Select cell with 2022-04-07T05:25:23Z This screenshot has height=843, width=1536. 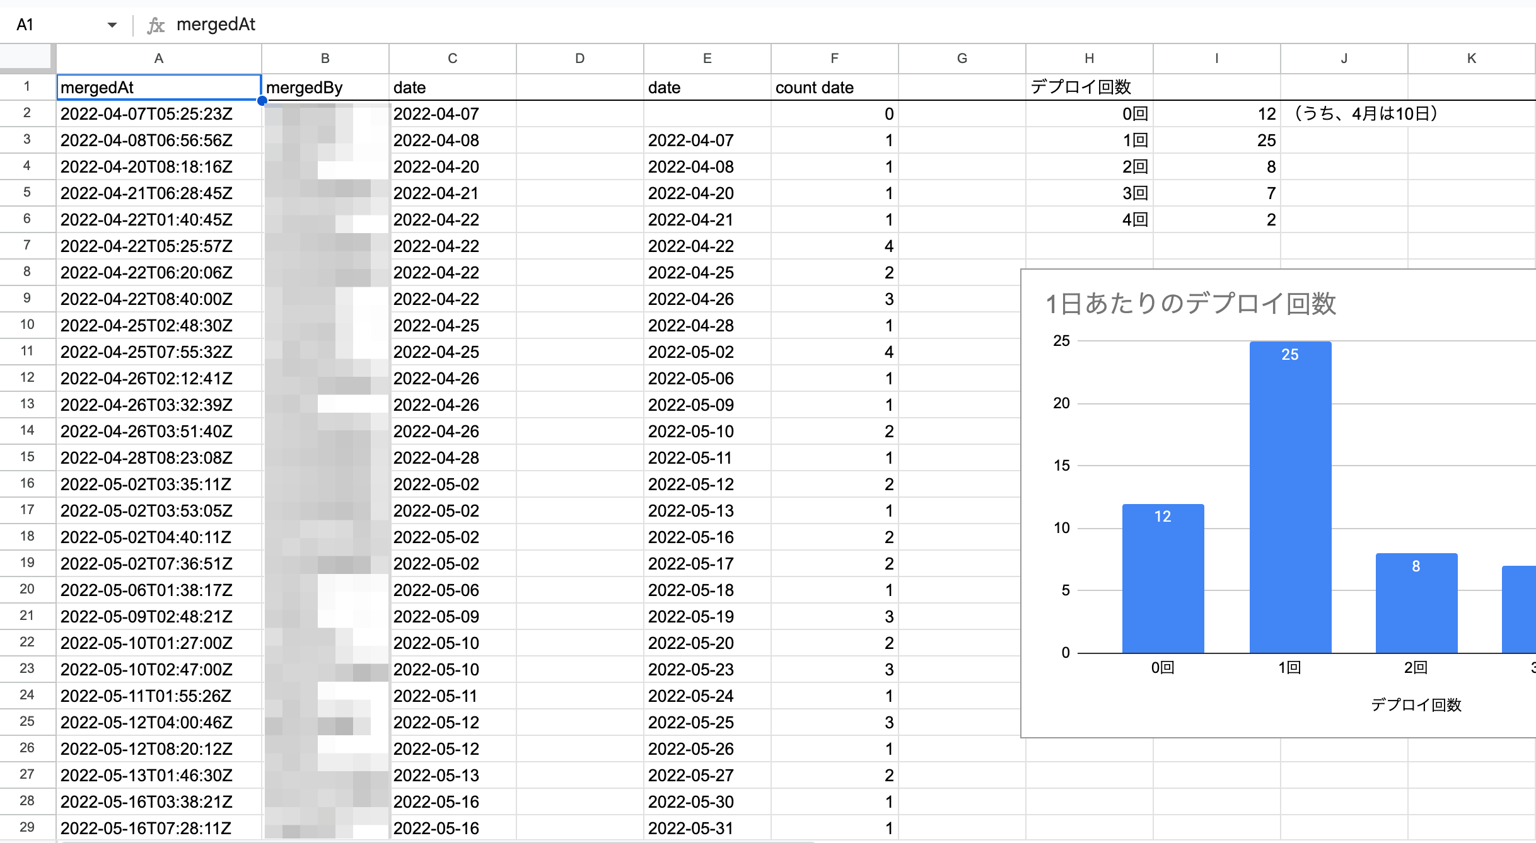click(158, 114)
